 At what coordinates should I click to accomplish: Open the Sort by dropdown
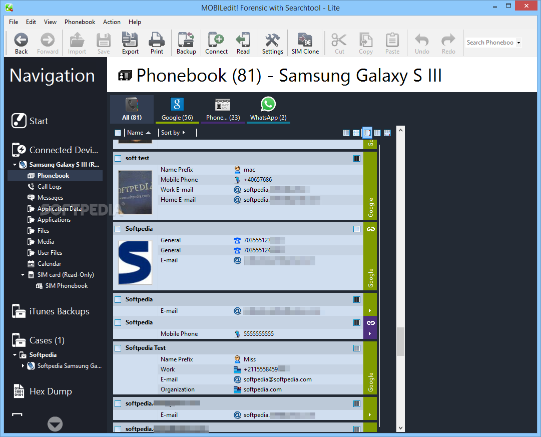(173, 133)
